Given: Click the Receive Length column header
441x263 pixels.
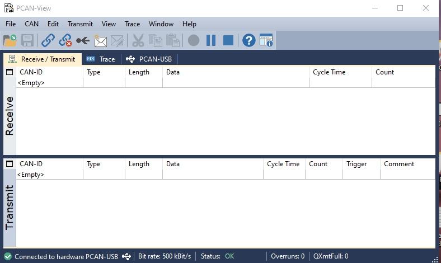Looking at the screenshot, I should [144, 72].
